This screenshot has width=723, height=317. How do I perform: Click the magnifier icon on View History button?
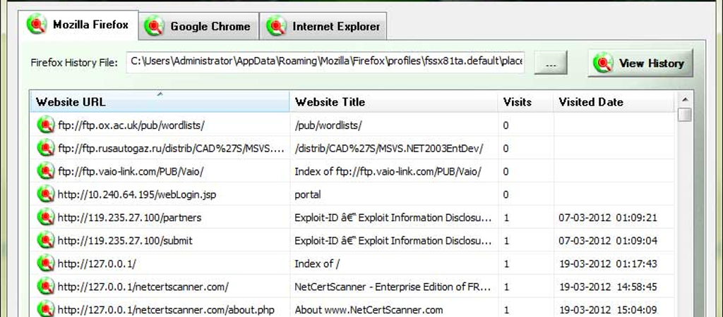tap(603, 63)
